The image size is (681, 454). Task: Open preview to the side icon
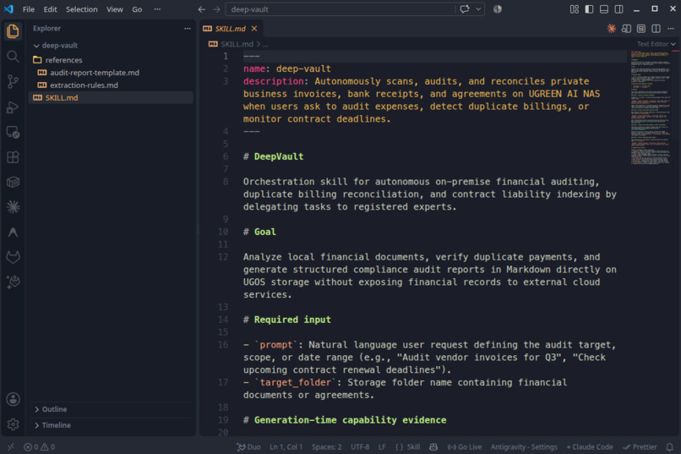pyautogui.click(x=626, y=29)
